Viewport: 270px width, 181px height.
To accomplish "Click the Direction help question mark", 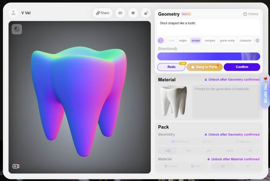I will coord(175,49).
